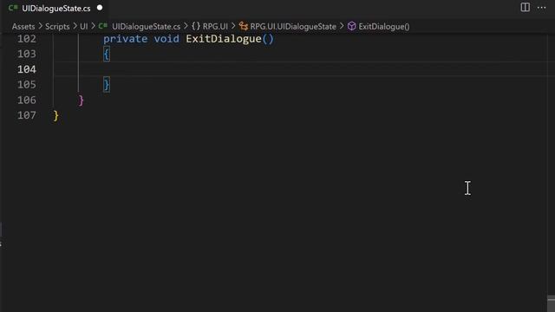555x312 pixels.
Task: Click the C# icon in the breadcrumb
Action: coord(103,26)
